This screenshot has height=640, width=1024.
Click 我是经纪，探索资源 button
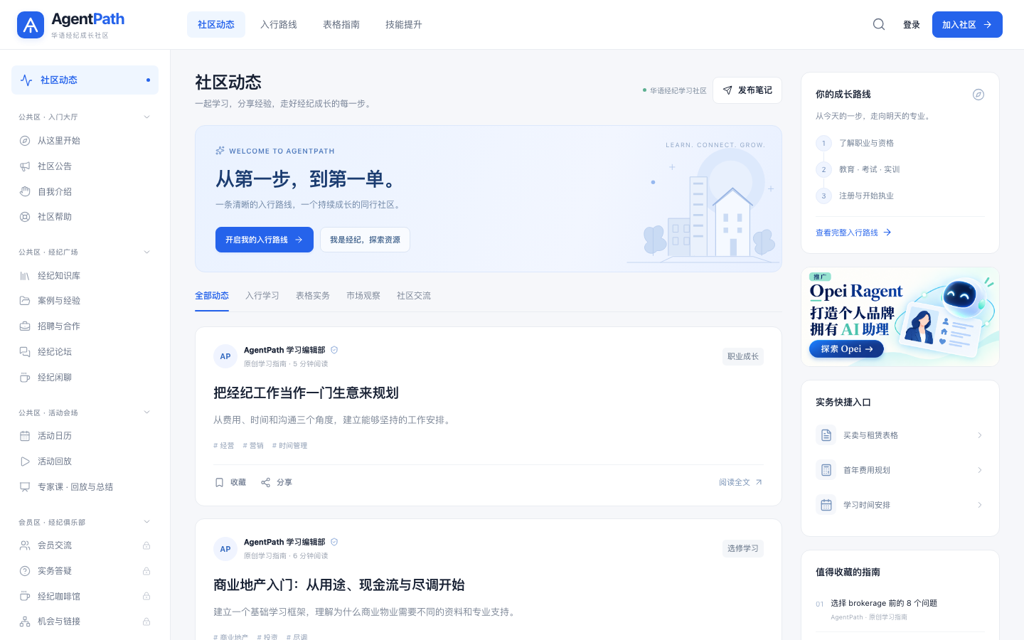point(365,240)
